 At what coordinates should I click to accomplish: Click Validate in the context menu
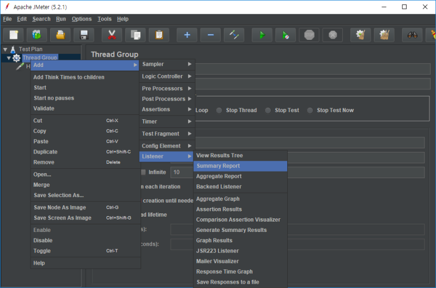coord(85,108)
